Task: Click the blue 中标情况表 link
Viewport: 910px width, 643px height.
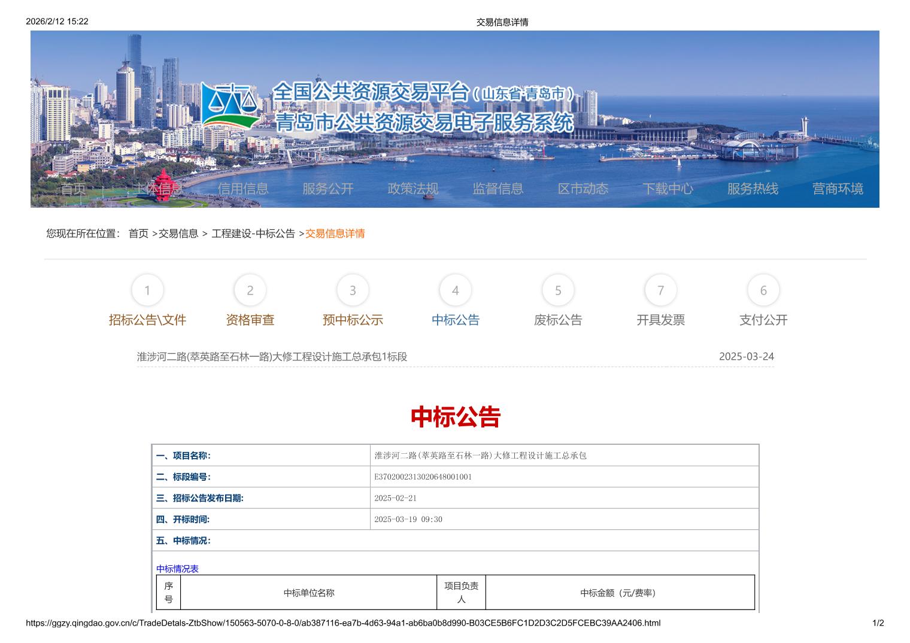Action: (177, 569)
